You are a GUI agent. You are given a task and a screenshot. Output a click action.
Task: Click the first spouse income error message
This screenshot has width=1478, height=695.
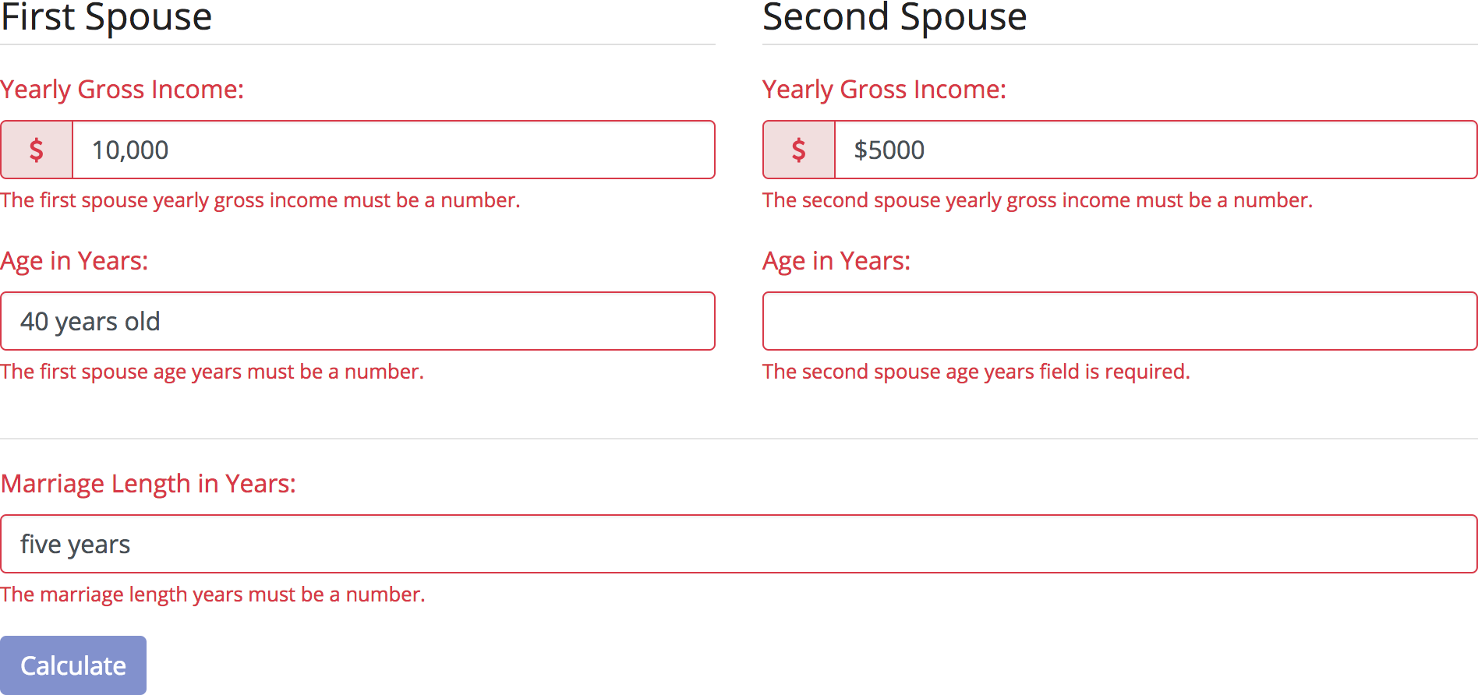(260, 200)
